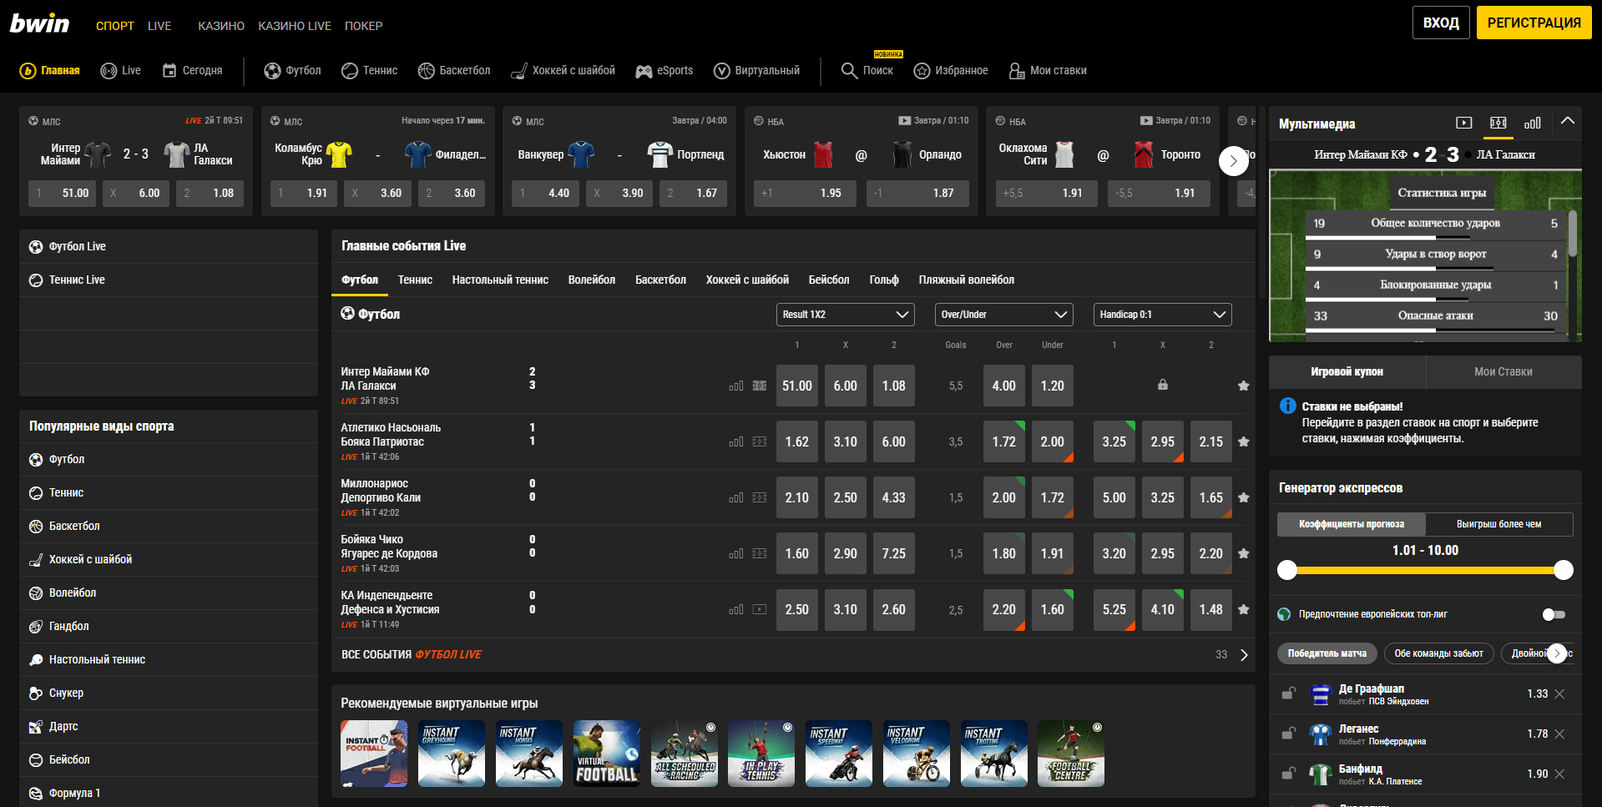The height and width of the screenshot is (807, 1602).
Task: Open In-Play Tennis game thumbnail
Action: pos(761,754)
